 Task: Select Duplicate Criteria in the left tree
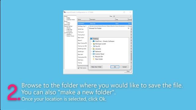pyautogui.click(x=71, y=20)
